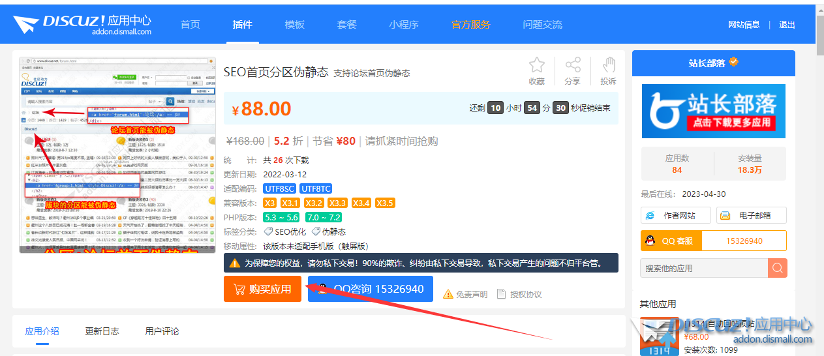Open the 小程序 nav item
Screen dimensions: 824x356
pyautogui.click(x=404, y=25)
